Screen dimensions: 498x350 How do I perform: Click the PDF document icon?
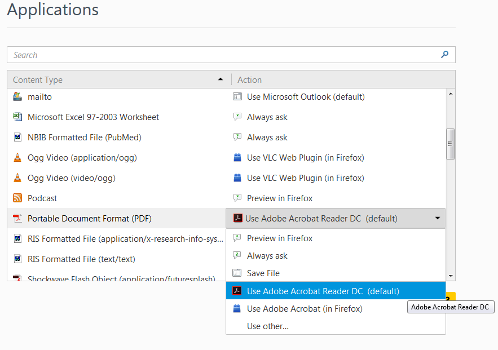pyautogui.click(x=17, y=218)
